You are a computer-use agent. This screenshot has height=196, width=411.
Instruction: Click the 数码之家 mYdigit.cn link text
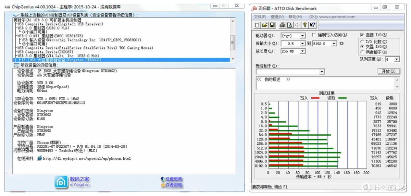pyautogui.click(x=80, y=182)
